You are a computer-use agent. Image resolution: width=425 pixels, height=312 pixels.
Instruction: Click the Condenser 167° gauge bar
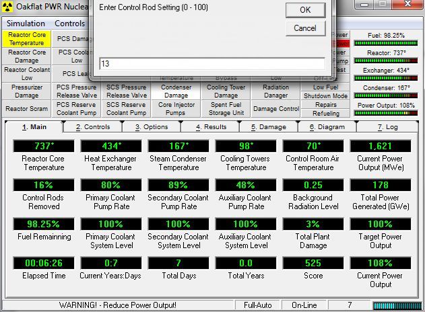coord(386,95)
